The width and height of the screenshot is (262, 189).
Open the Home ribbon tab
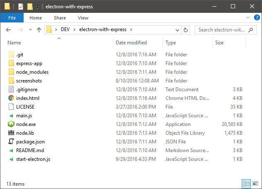(36, 18)
